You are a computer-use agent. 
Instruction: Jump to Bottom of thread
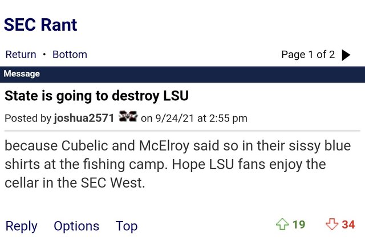click(x=70, y=55)
